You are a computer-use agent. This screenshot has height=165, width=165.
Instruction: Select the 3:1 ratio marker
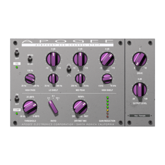(x=49, y=98)
